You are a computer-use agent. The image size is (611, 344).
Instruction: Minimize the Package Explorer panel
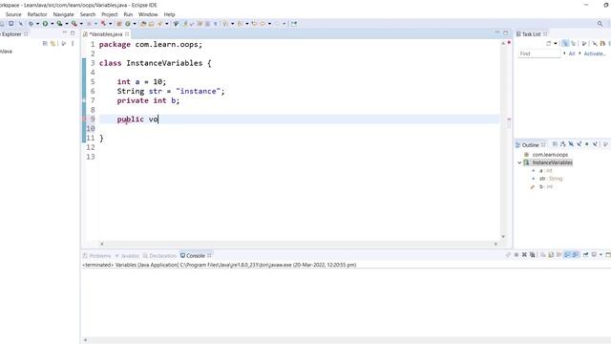pyautogui.click(x=65, y=33)
